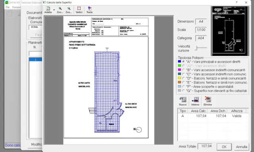Click the Sono caricati status text

(13, 145)
